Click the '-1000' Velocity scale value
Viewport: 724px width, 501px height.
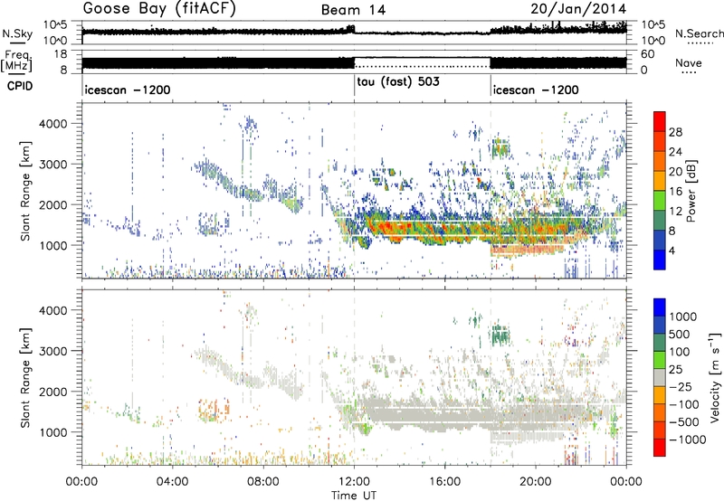coord(688,440)
